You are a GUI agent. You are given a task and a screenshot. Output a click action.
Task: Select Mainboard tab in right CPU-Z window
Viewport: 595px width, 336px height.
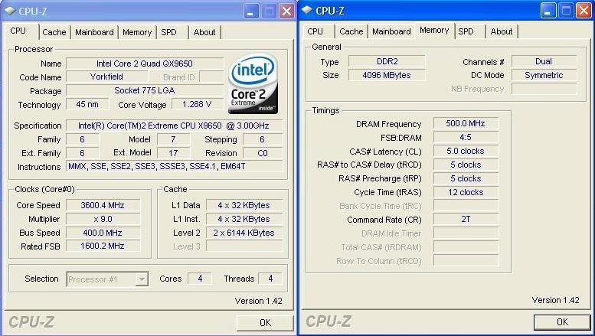391,31
